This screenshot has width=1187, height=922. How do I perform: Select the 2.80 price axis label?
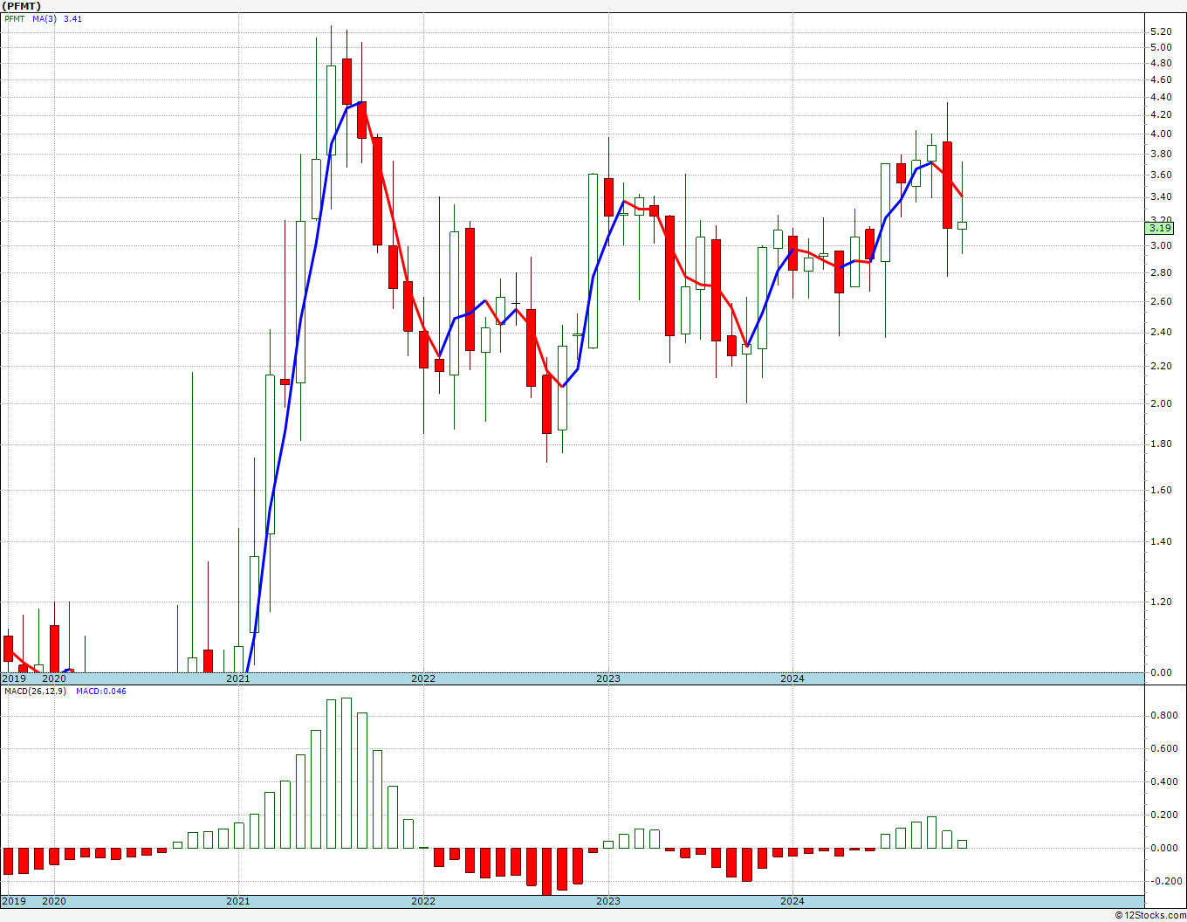tap(1161, 272)
